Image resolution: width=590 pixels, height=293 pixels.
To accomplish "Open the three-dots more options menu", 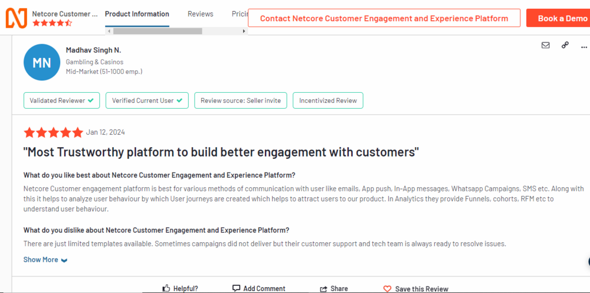I will (x=584, y=47).
